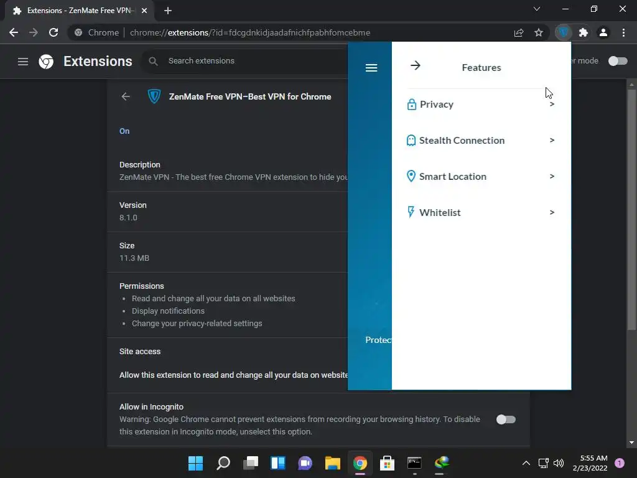Open the Widgets taskbar icon
Viewport: 637px width, 478px height.
(x=278, y=463)
